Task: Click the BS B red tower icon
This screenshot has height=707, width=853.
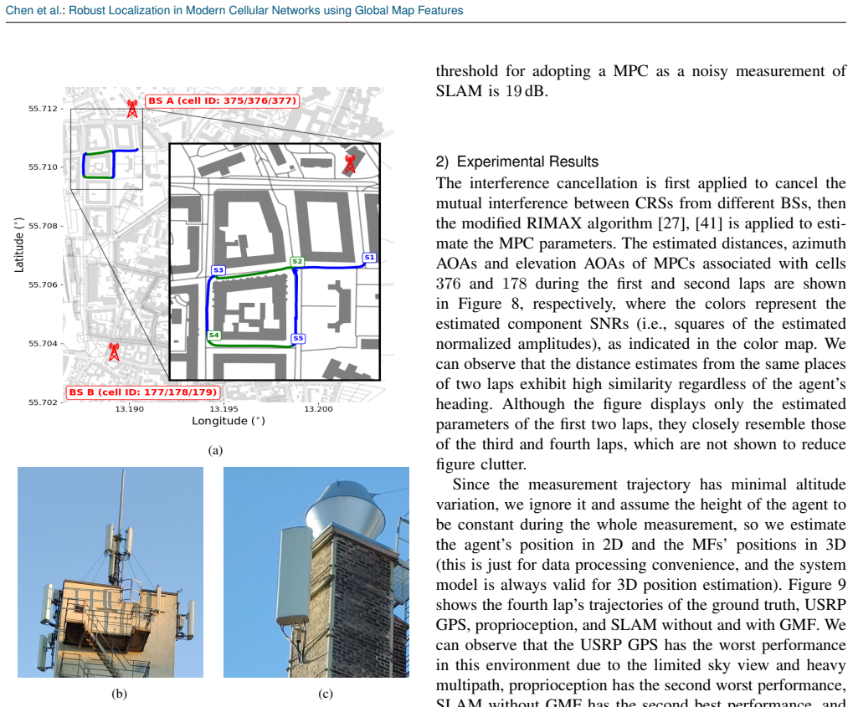Action: pyautogui.click(x=114, y=352)
